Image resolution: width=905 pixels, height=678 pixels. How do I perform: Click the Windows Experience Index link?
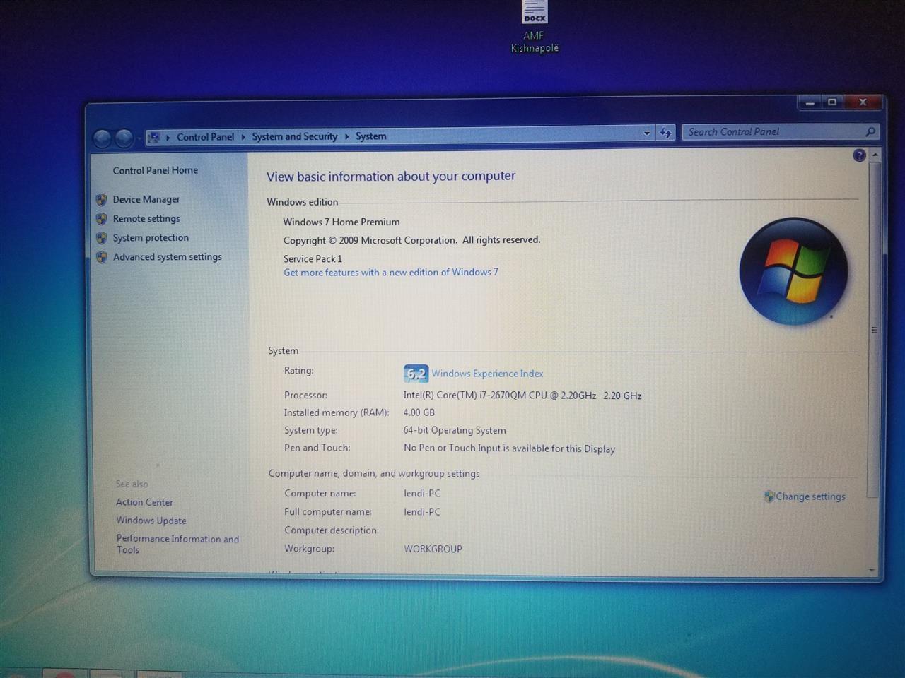click(487, 374)
